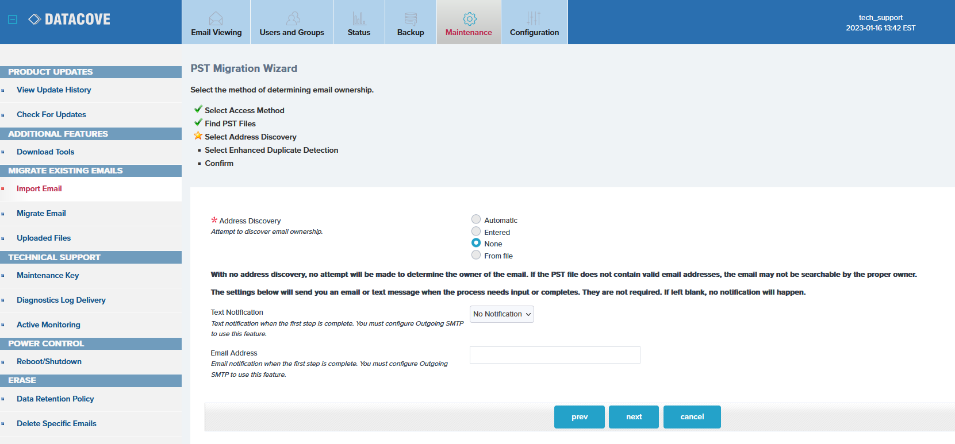Click the Datacove diamond logo
This screenshot has width=955, height=444.
[x=34, y=20]
